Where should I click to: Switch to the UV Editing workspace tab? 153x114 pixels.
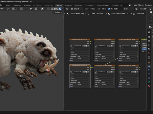tap(37, 5)
